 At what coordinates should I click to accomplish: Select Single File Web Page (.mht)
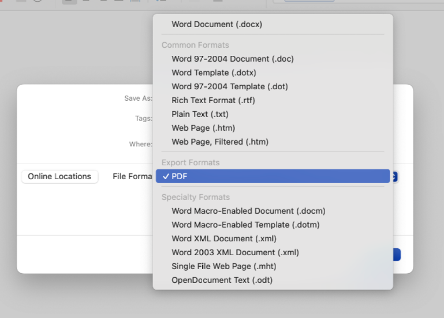tap(273, 266)
